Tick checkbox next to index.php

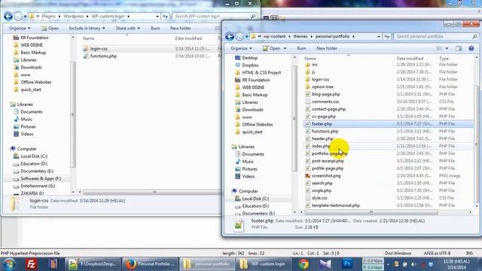click(307, 146)
